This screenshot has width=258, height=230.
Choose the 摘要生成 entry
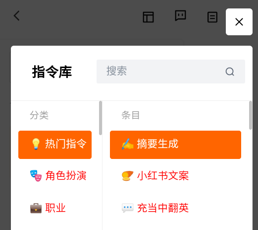tap(175, 145)
